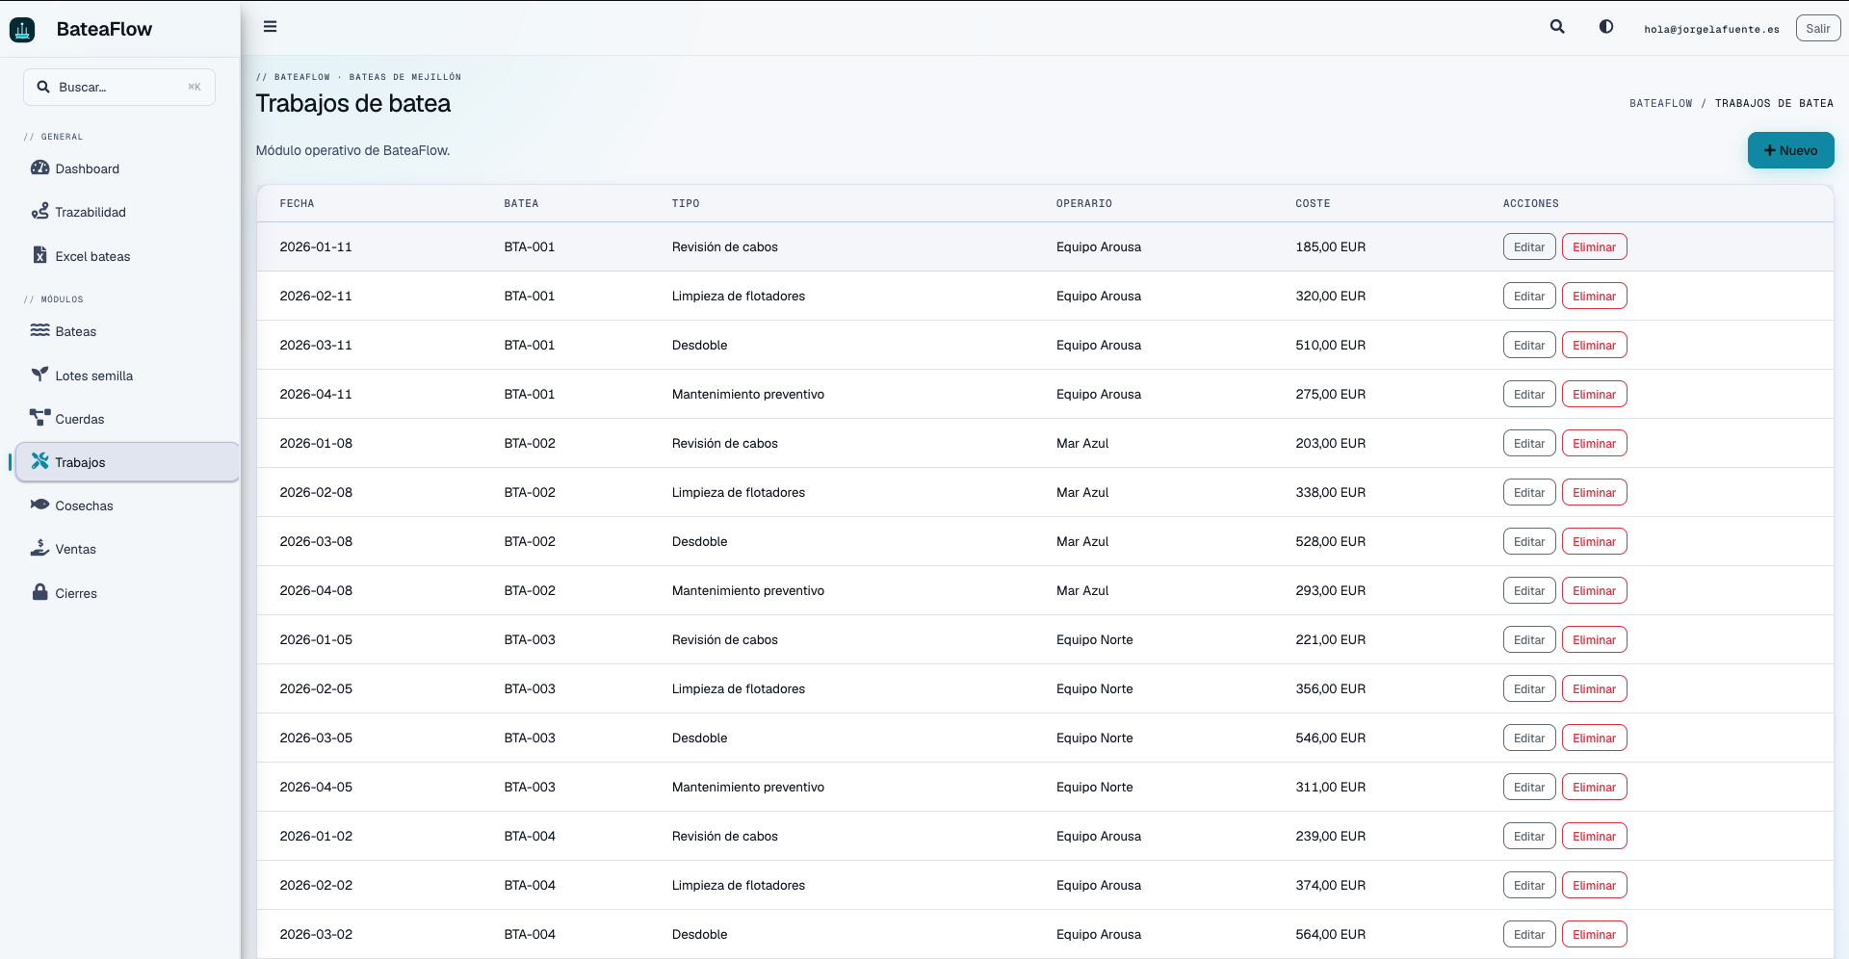This screenshot has height=959, width=1849.
Task: Click the Bateas waves icon
Action: [39, 330]
